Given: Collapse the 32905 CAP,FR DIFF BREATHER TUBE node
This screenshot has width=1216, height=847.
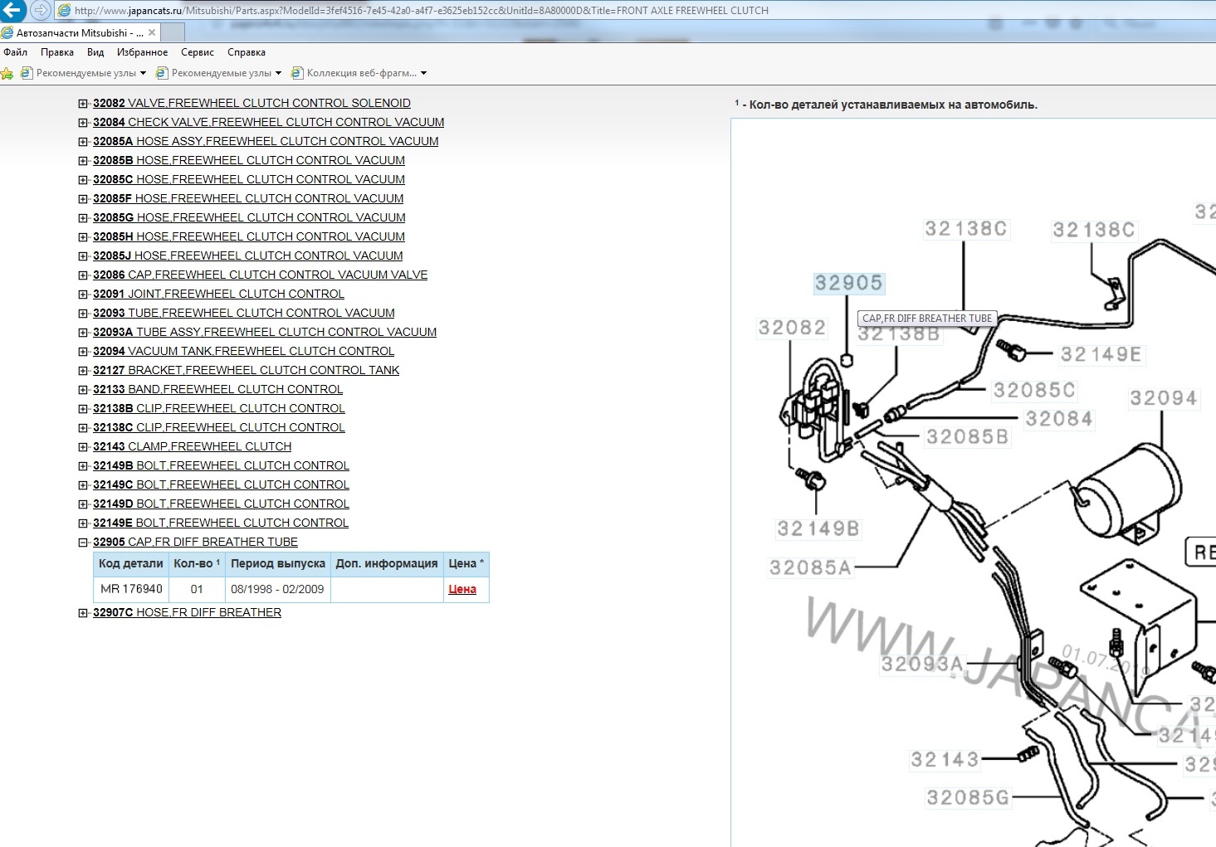Looking at the screenshot, I should (83, 543).
